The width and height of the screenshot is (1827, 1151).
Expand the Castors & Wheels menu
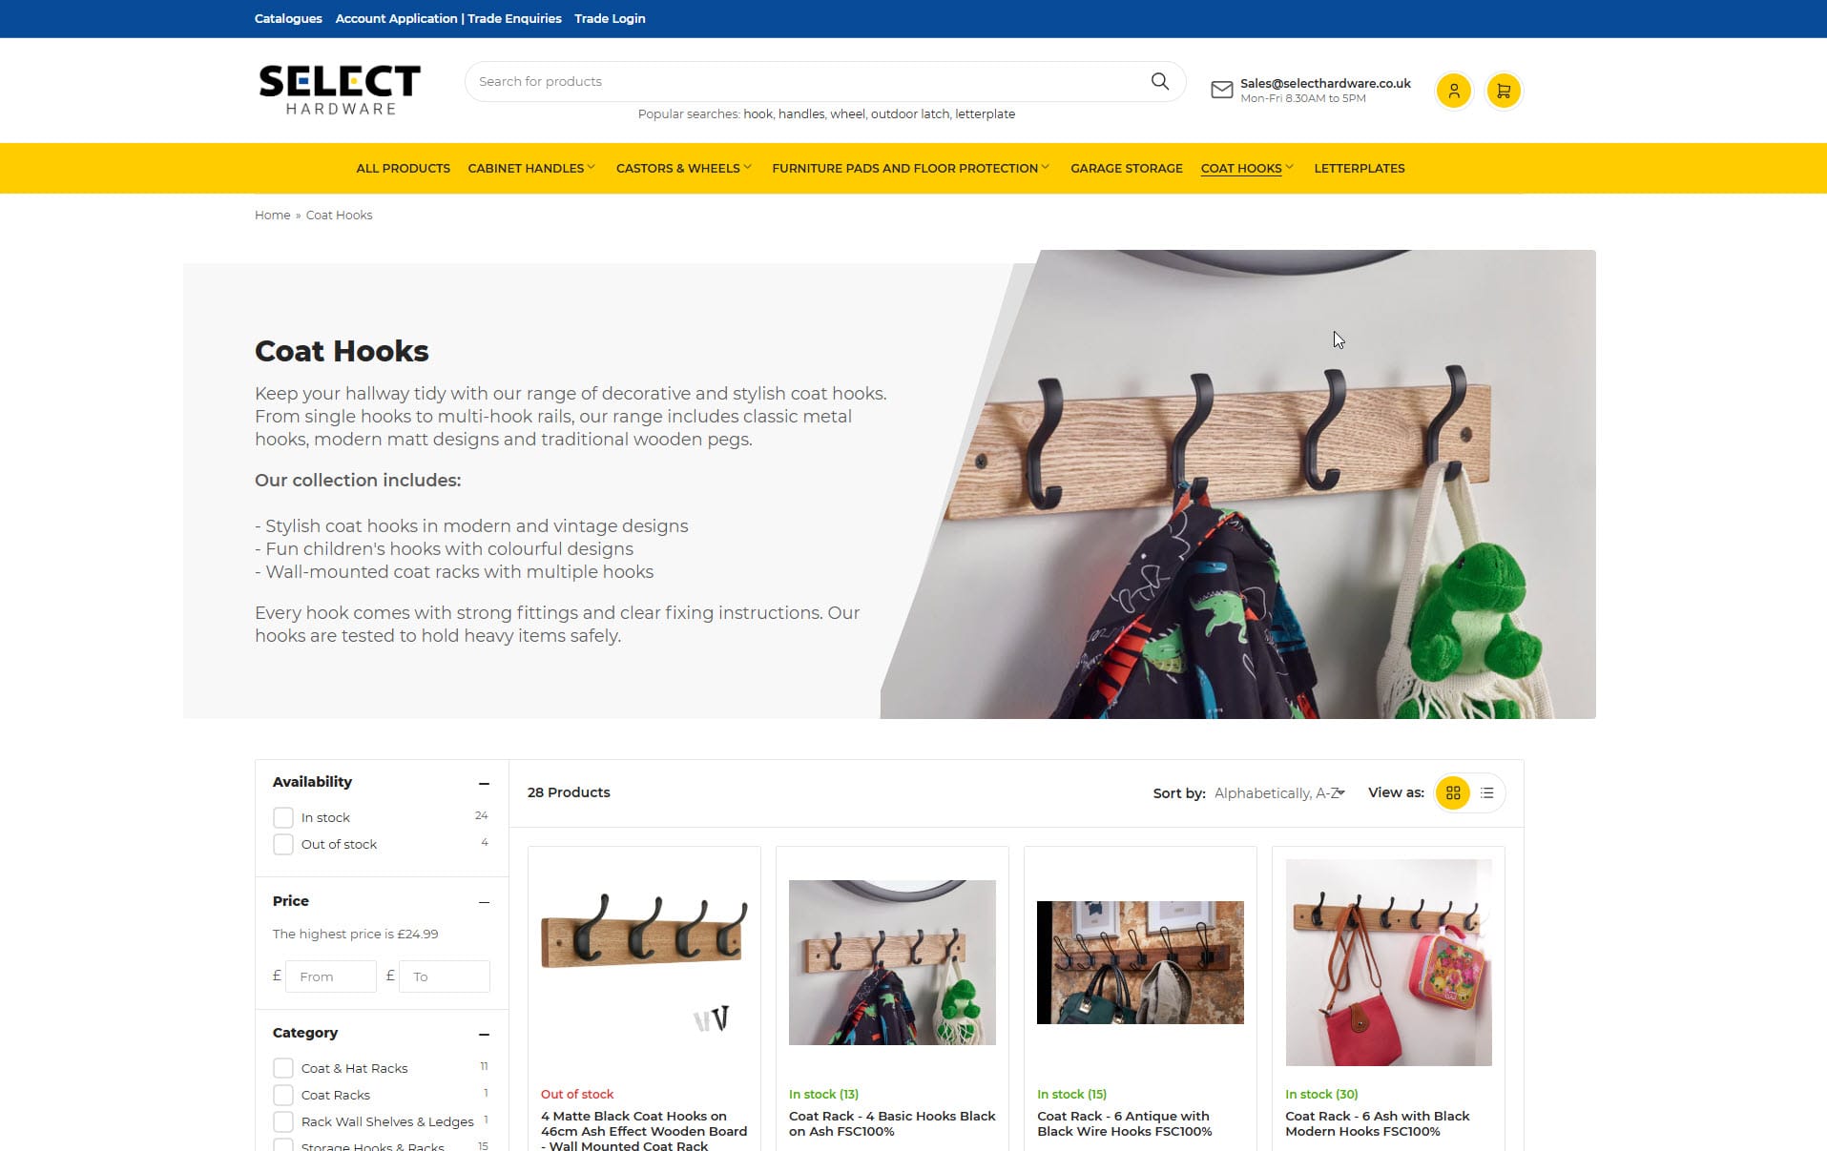684,168
